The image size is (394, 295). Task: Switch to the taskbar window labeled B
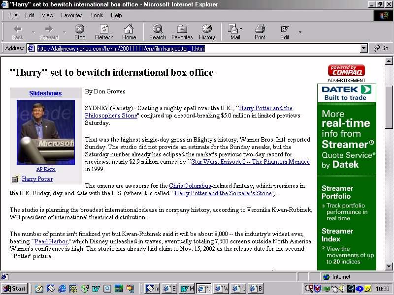[256, 289]
